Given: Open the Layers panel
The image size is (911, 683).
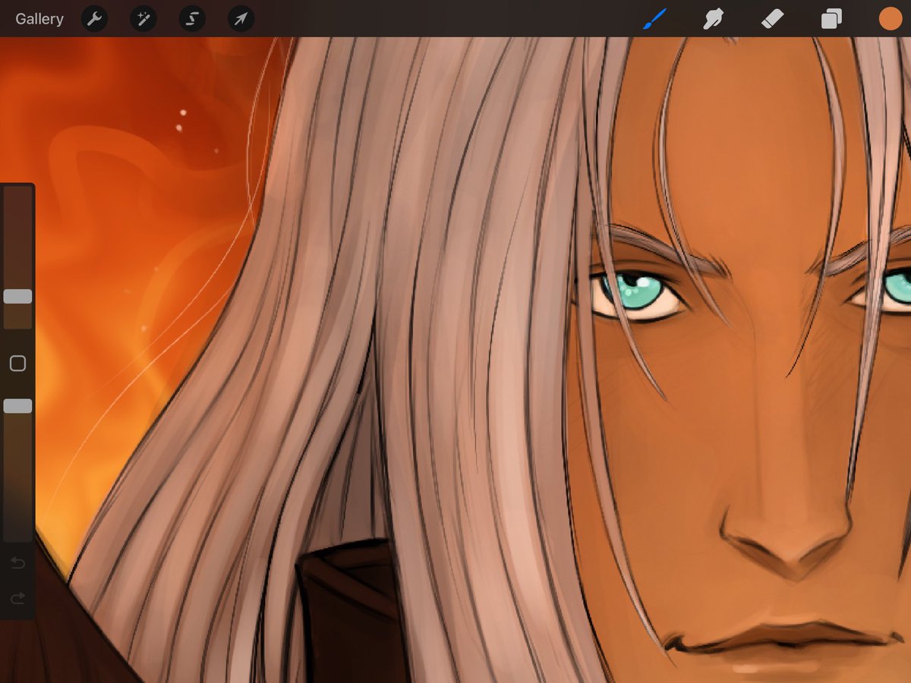Looking at the screenshot, I should (831, 19).
